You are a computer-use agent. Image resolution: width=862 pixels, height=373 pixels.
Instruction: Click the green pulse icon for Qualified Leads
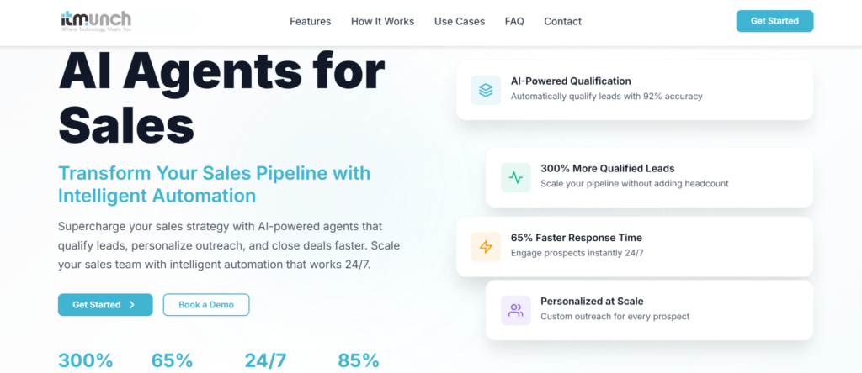coord(515,177)
